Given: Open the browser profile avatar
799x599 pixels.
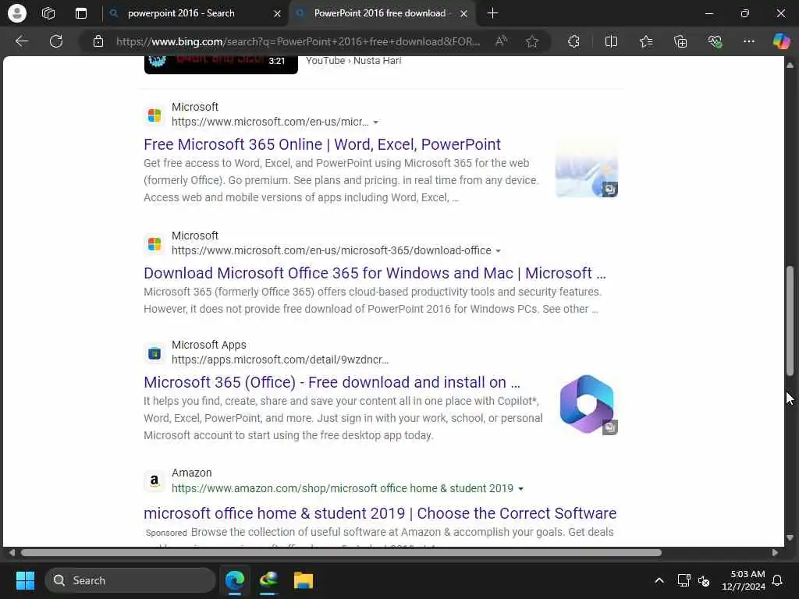Looking at the screenshot, I should click(x=17, y=13).
